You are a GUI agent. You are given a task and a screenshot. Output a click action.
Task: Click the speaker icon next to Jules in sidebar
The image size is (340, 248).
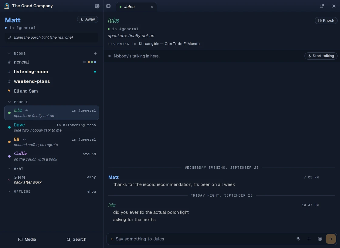click(27, 110)
